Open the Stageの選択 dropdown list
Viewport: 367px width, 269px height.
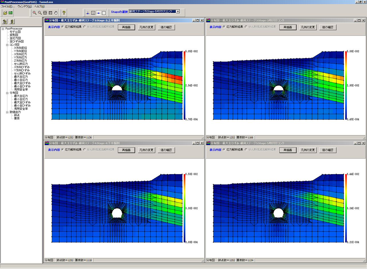click(x=178, y=11)
